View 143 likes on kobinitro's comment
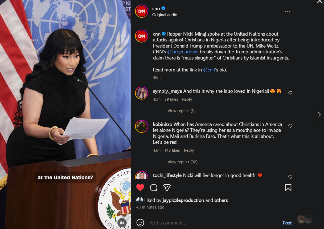The width and height of the screenshot is (324, 229). (x=172, y=150)
